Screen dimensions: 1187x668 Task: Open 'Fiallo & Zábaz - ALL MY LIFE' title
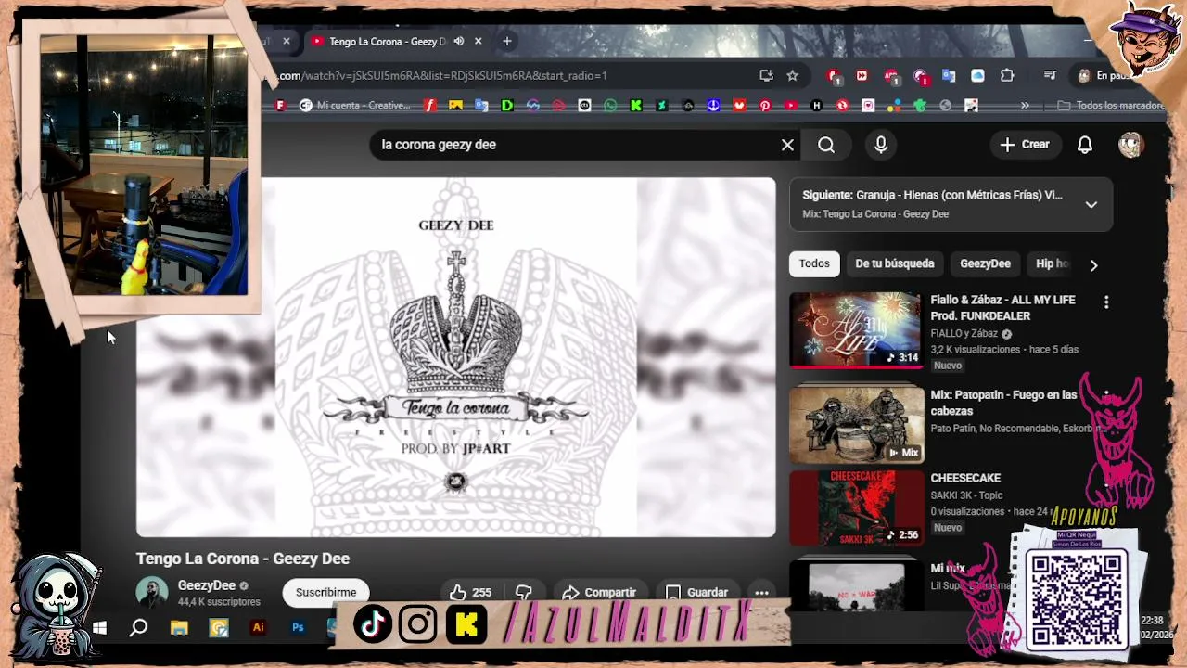click(1002, 308)
